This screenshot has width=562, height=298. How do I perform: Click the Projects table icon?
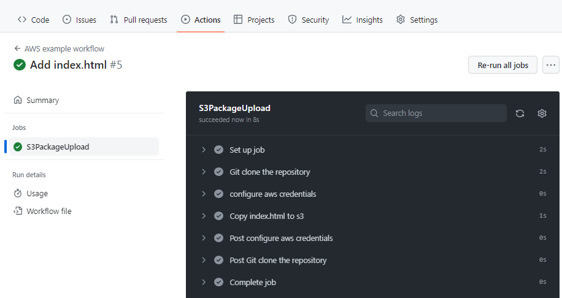238,20
